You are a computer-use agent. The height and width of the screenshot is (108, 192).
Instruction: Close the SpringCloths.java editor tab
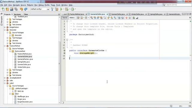click(165, 14)
